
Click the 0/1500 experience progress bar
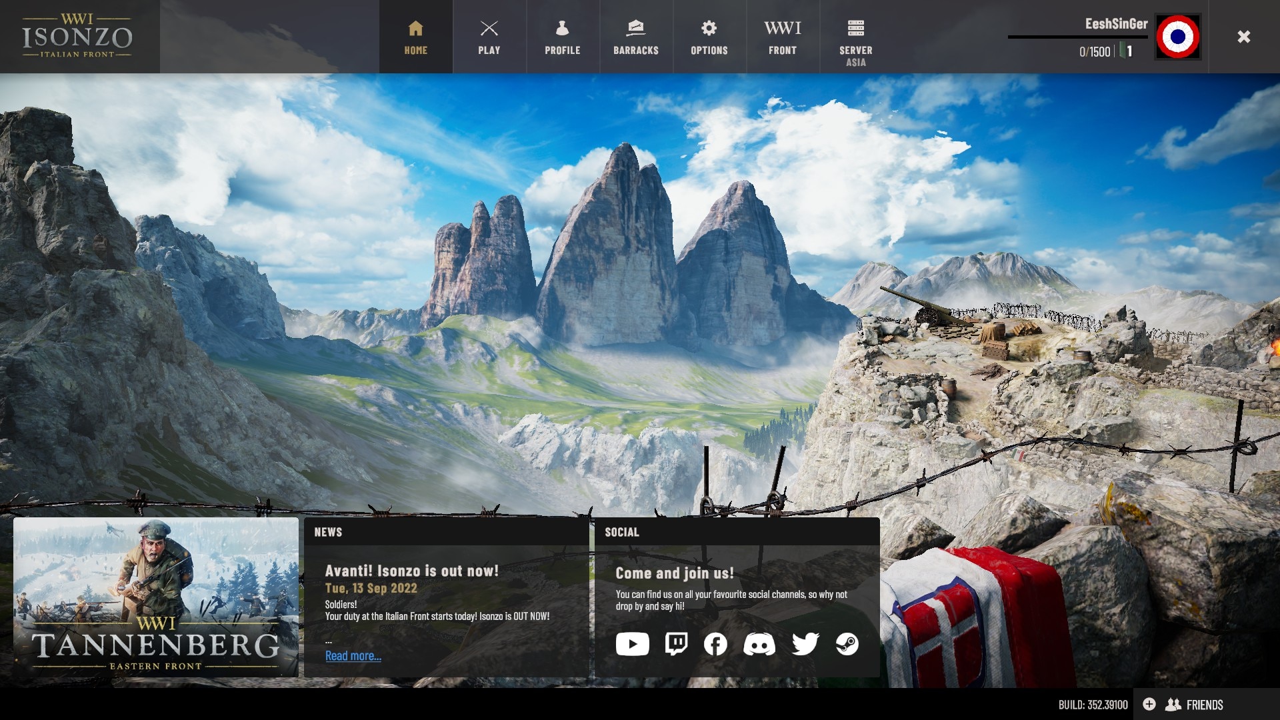point(1077,37)
